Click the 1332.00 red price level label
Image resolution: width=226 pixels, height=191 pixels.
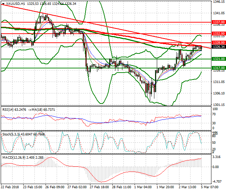[x=219, y=34]
